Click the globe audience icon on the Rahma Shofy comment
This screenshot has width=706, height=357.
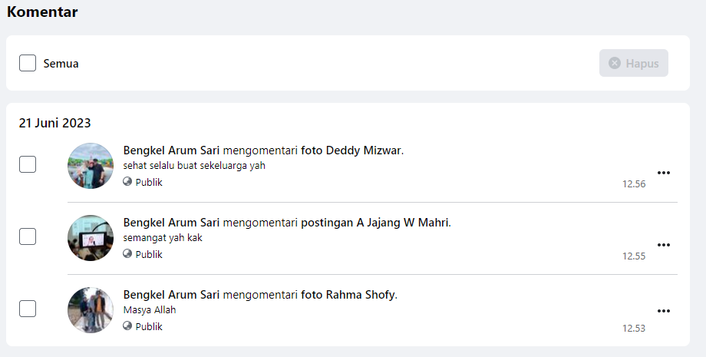coord(127,326)
